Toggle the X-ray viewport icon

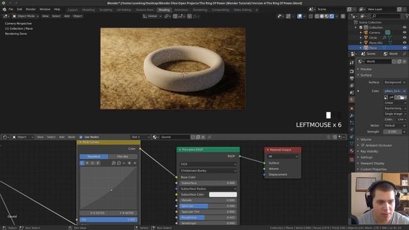[311, 16]
